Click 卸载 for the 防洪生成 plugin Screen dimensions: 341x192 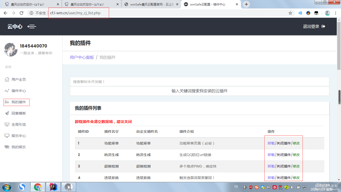tap(271, 154)
